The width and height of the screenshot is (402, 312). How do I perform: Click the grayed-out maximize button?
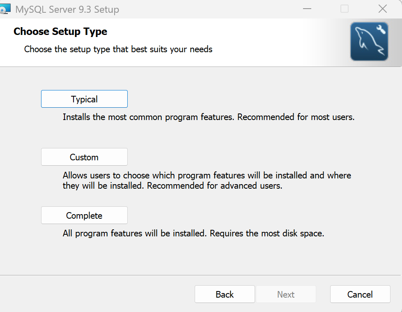[345, 9]
